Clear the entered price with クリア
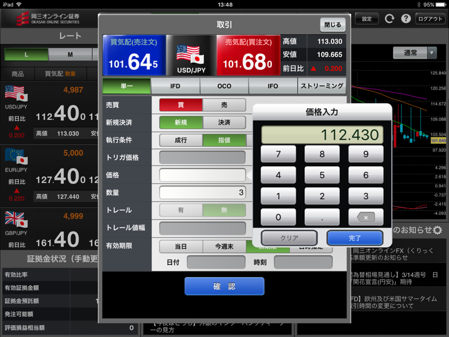Viewport: 449px width, 337px height. coord(289,238)
